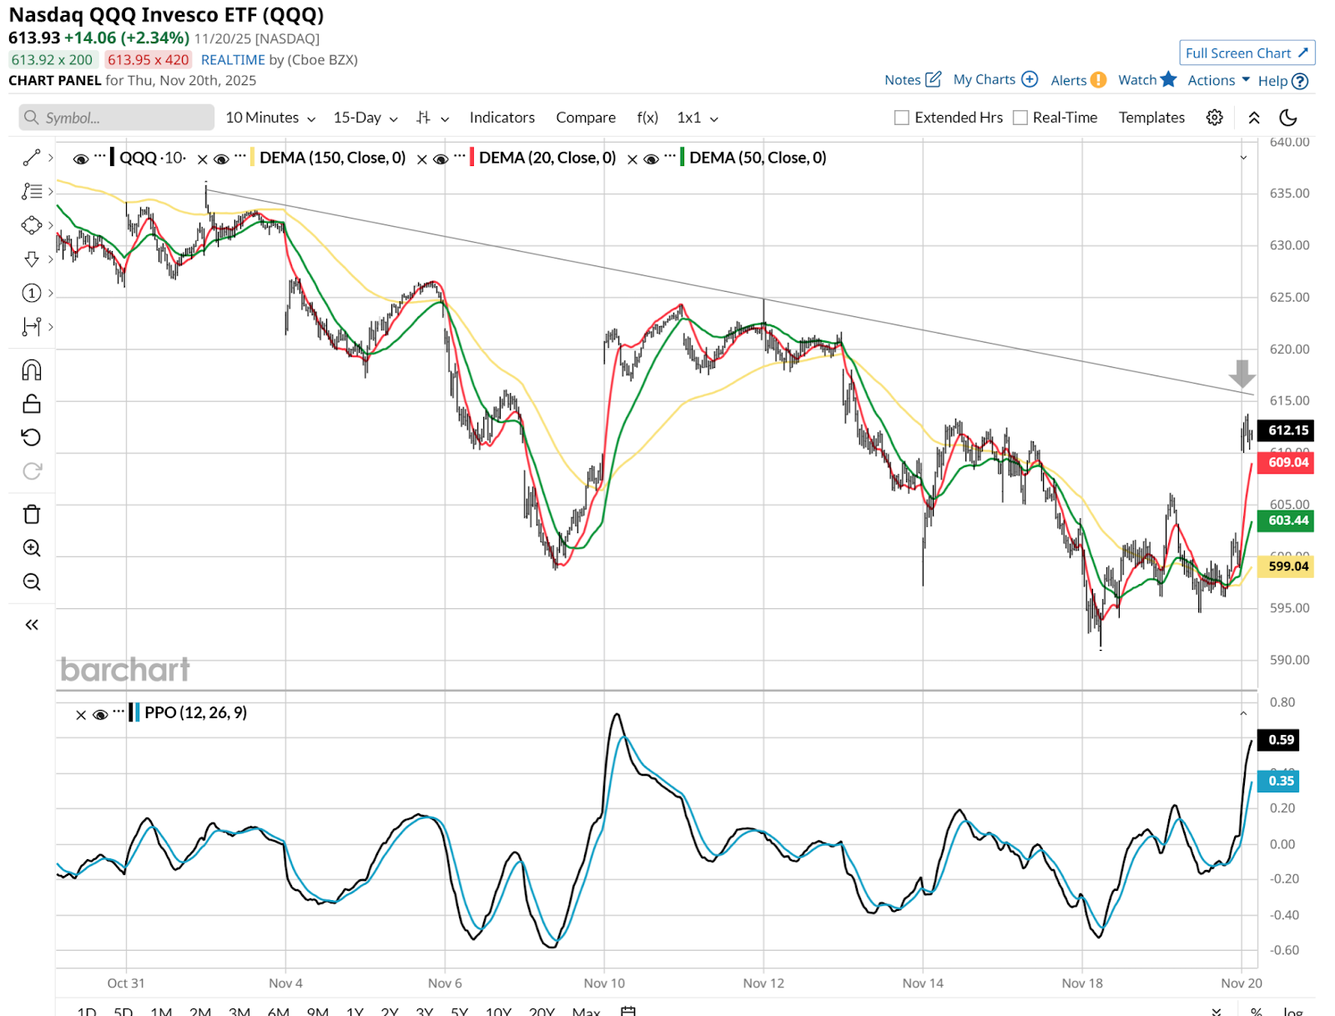Open the Indicators menu

tap(502, 118)
